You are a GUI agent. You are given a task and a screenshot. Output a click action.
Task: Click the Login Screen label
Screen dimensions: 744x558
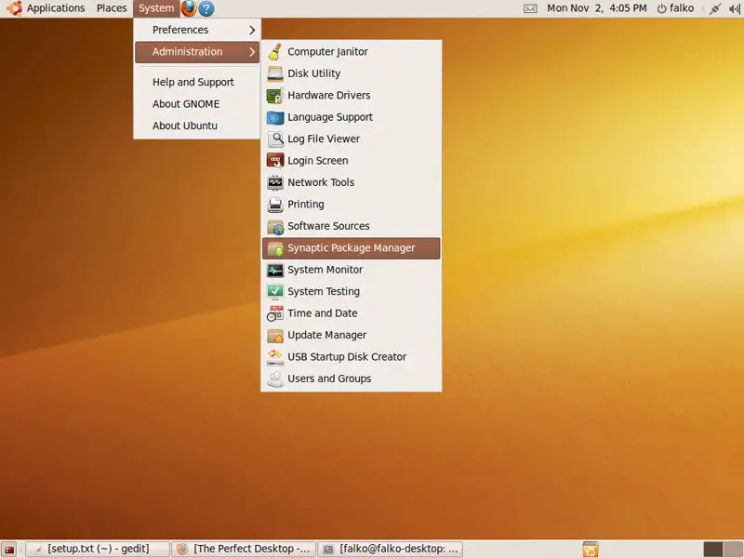[x=318, y=161]
